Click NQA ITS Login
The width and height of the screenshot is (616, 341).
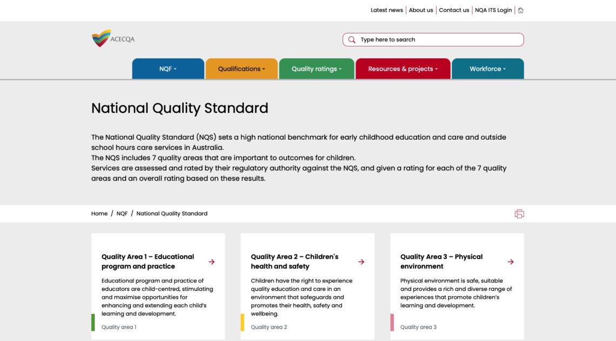coord(492,10)
